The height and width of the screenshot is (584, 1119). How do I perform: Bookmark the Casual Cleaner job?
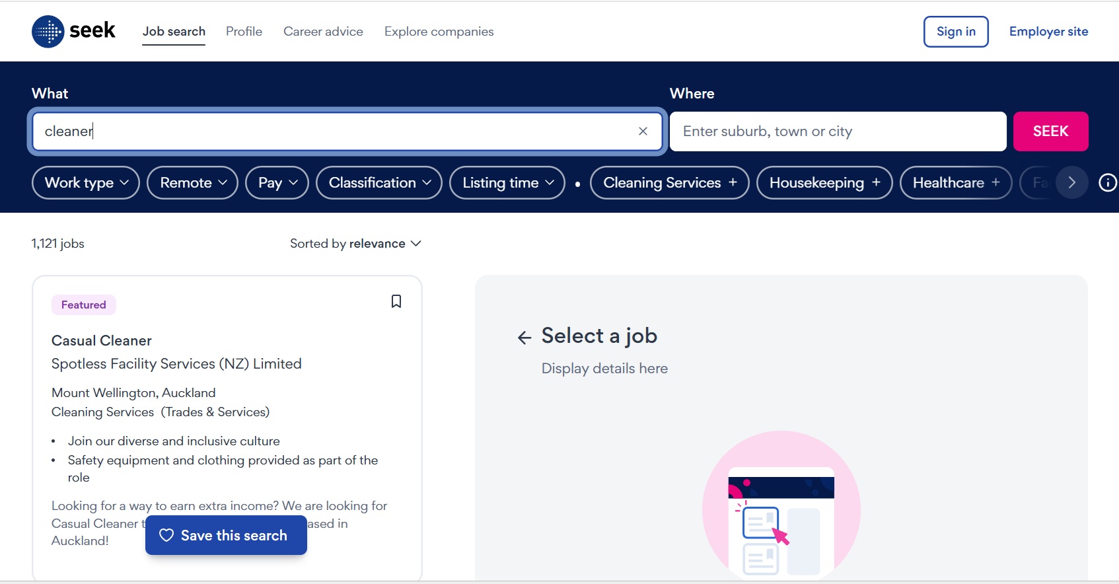click(396, 301)
